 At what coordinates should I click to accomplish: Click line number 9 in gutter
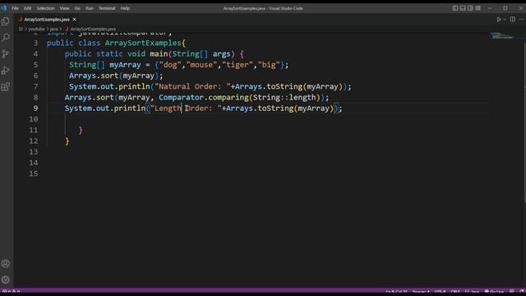(35, 109)
